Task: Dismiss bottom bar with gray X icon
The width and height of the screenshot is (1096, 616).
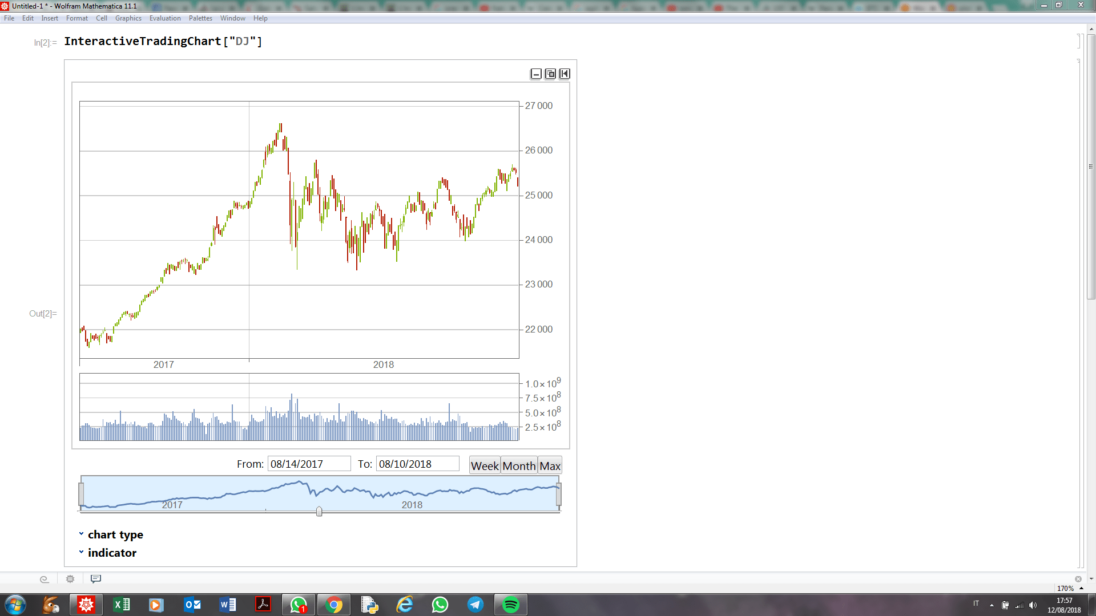Action: tap(1078, 579)
